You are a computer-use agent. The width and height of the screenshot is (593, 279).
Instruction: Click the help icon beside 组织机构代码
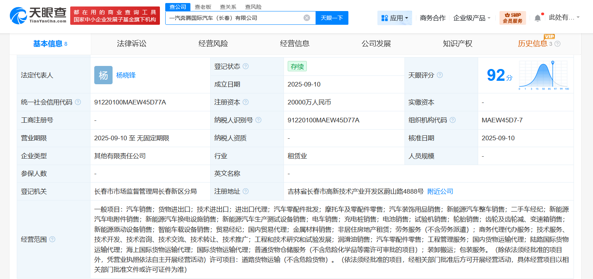coord(453,120)
